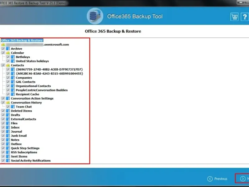Click the Outbox folder icon
The width and height of the screenshot is (249, 187).
point(8,144)
